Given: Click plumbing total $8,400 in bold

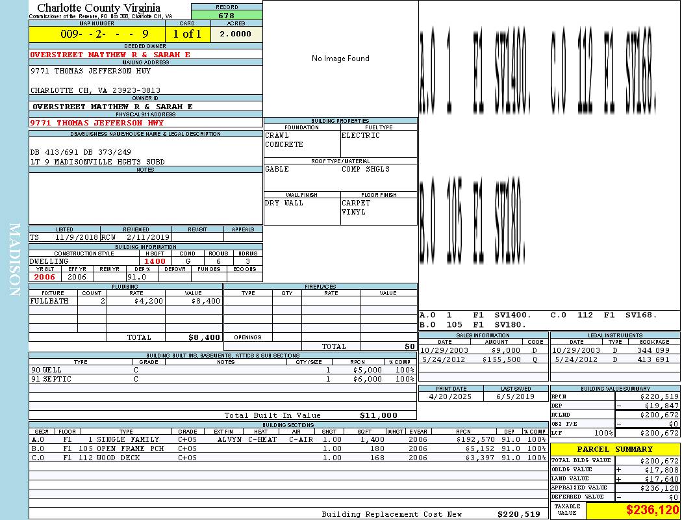Looking at the screenshot, I should tap(205, 337).
